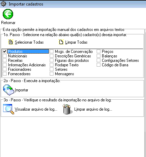Check the Código de Barra option
146x157 pixels.
pos(98,65)
